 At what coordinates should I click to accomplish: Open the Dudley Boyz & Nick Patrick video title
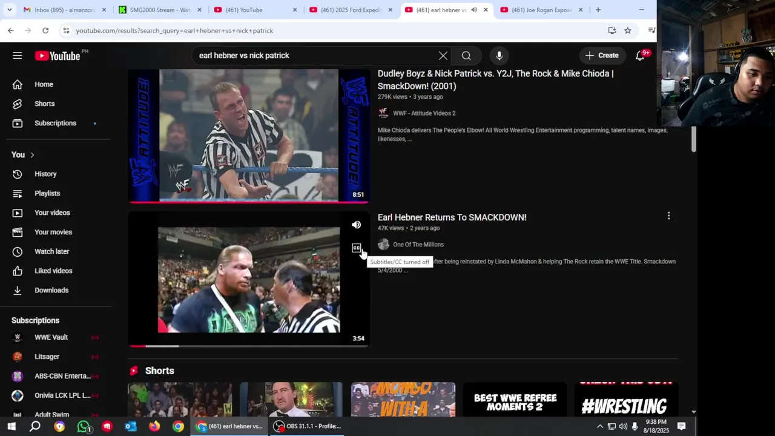tap(495, 80)
